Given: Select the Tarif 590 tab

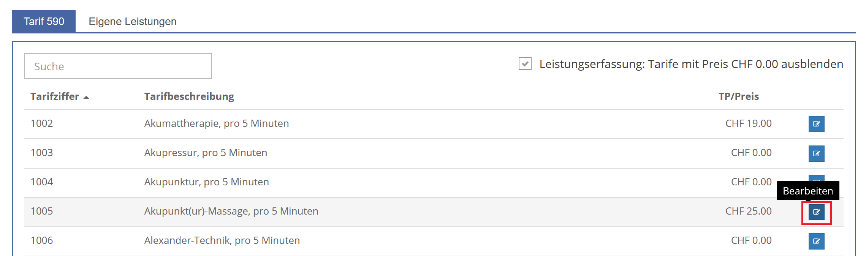Looking at the screenshot, I should (44, 21).
